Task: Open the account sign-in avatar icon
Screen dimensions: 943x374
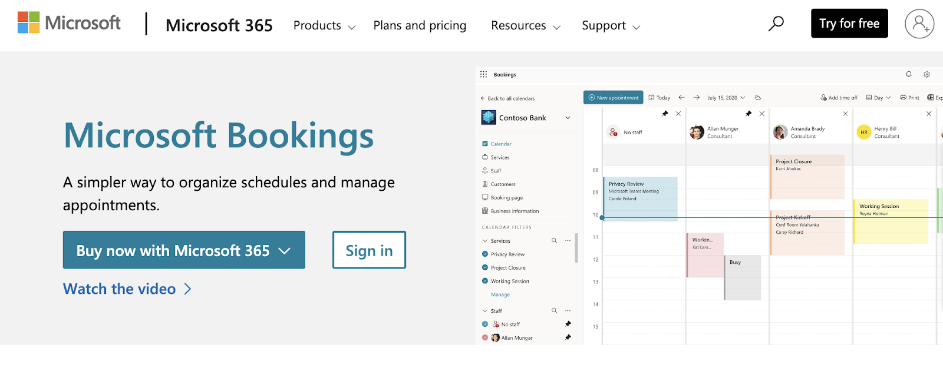Action: point(919,24)
